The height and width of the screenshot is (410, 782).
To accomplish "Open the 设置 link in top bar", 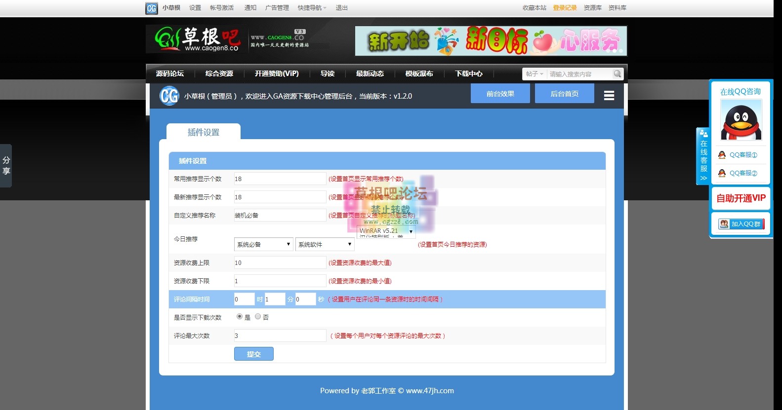I will (195, 8).
